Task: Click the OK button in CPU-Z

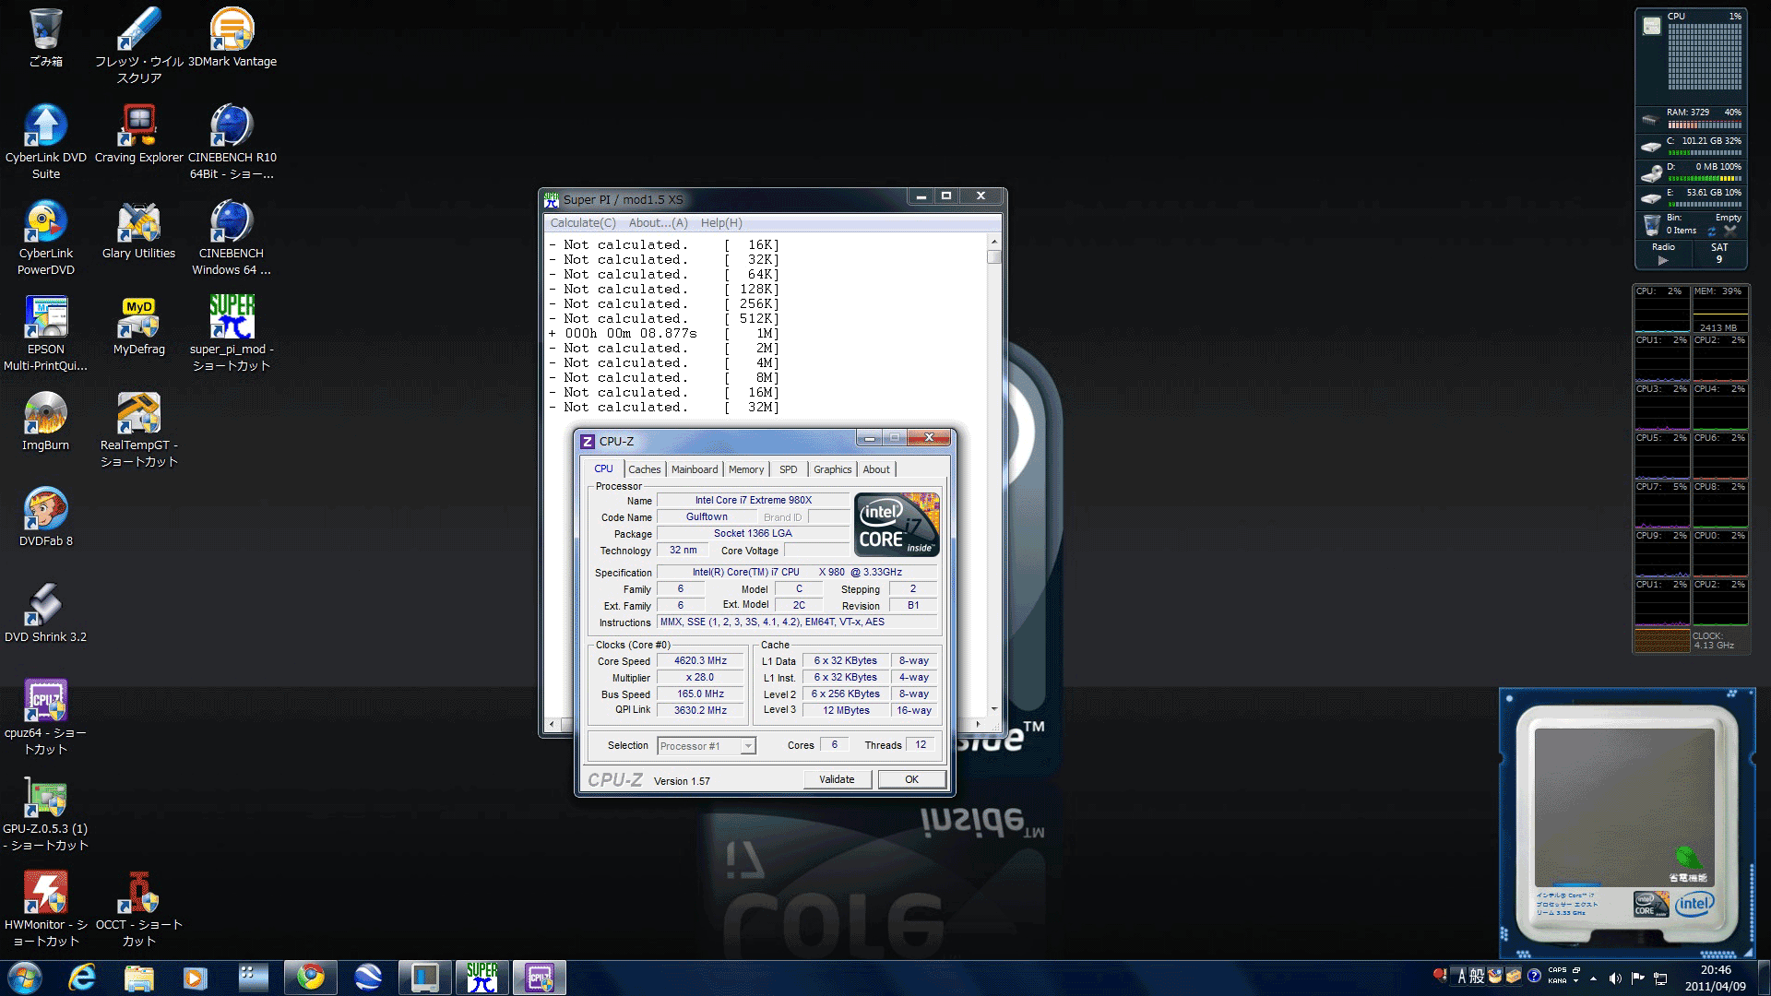Action: (911, 779)
